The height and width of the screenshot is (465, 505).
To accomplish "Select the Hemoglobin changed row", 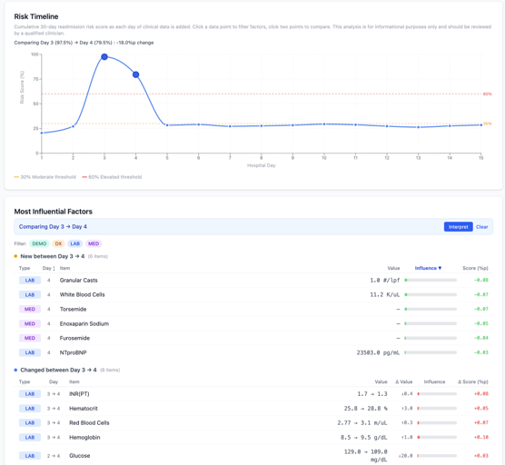I will point(253,438).
